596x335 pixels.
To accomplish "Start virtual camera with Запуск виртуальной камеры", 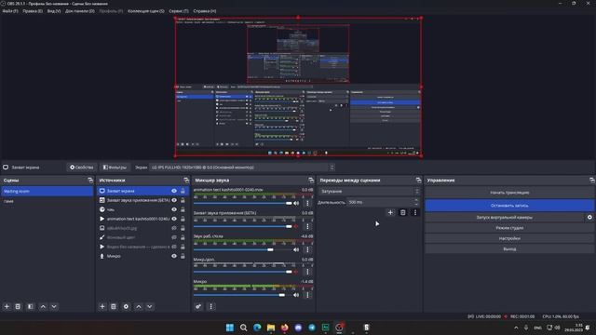I will click(505, 217).
